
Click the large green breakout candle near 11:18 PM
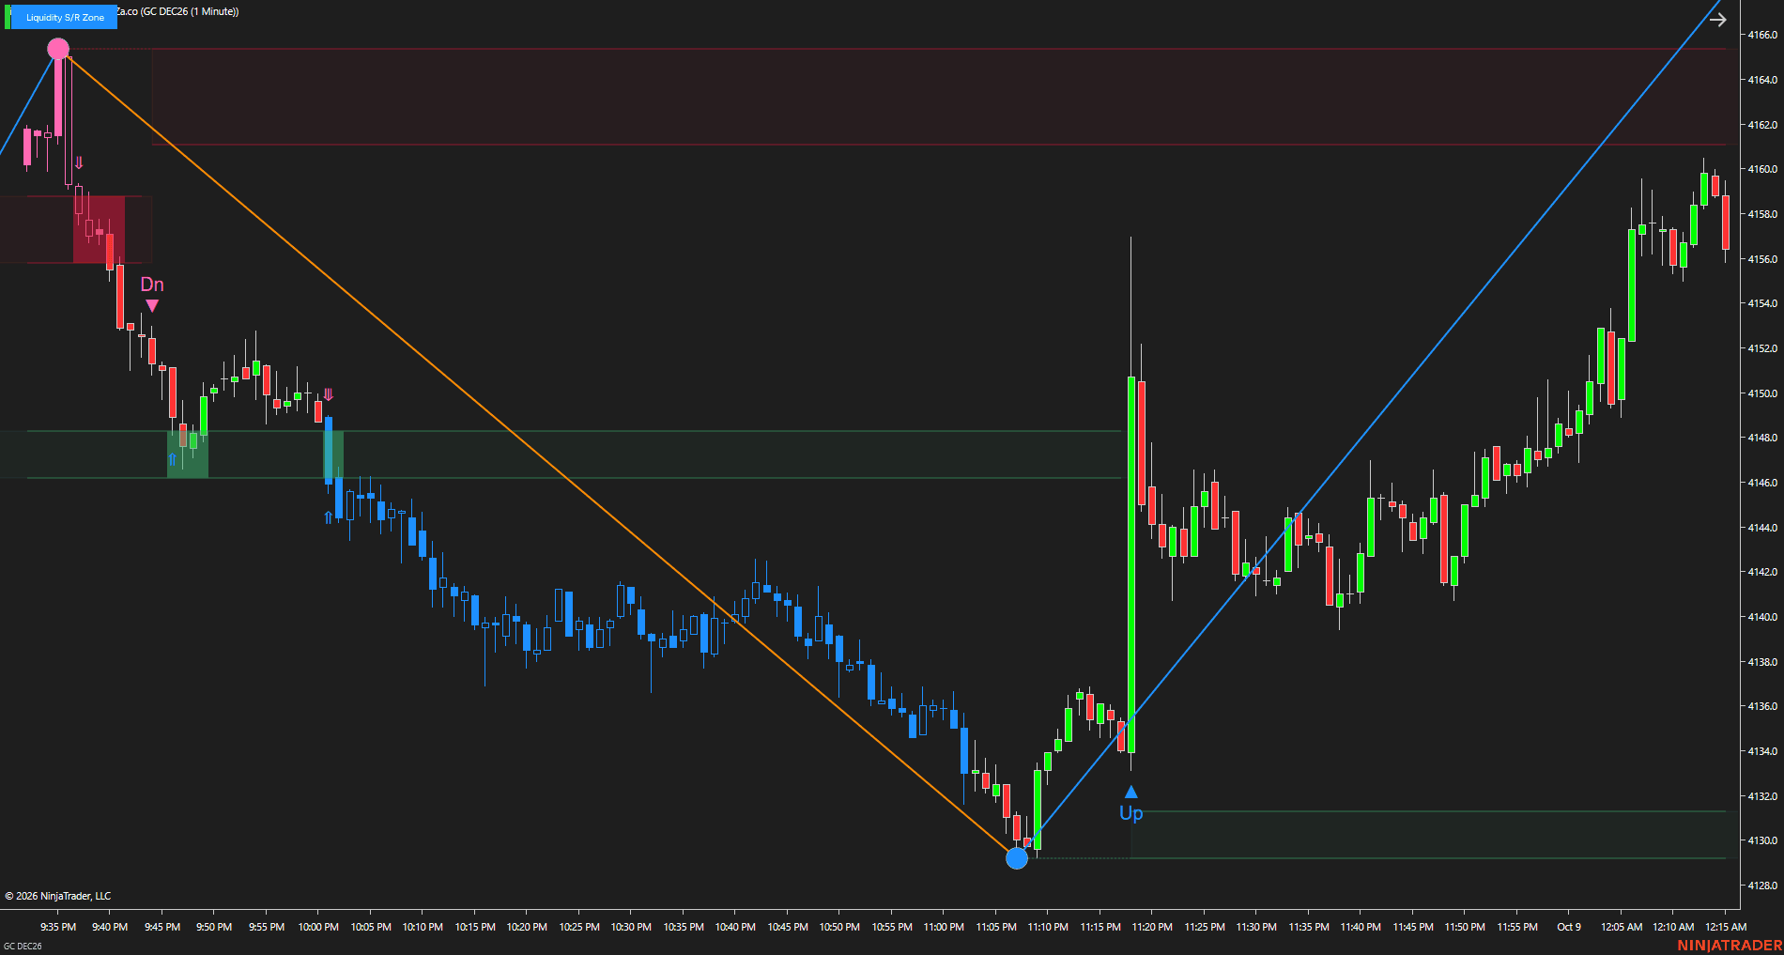[x=1131, y=564]
